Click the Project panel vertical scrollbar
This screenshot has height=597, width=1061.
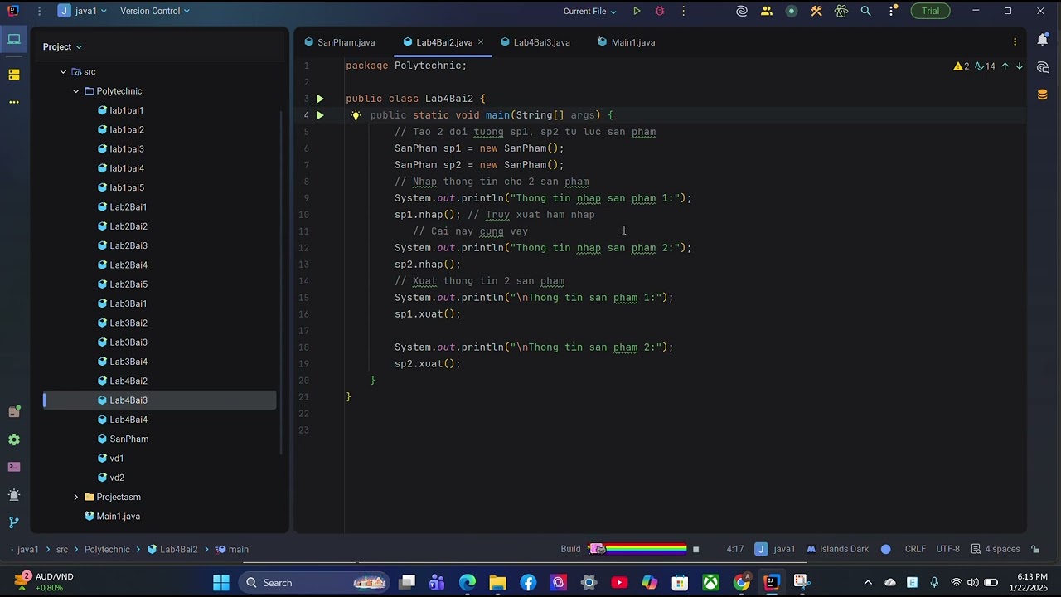click(x=283, y=282)
